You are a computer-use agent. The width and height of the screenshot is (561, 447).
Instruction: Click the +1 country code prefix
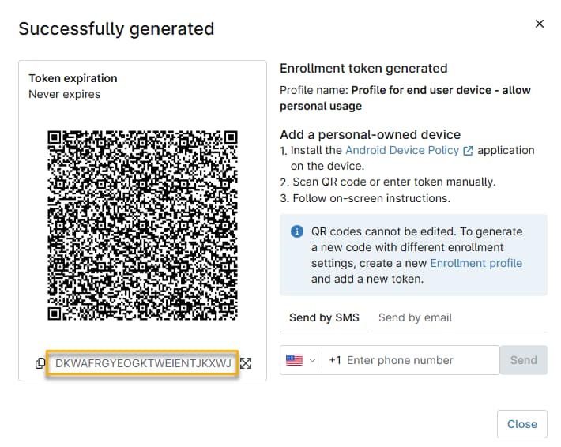[x=335, y=360]
